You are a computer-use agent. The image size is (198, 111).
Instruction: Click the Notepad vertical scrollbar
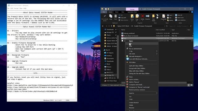click(x=76, y=54)
